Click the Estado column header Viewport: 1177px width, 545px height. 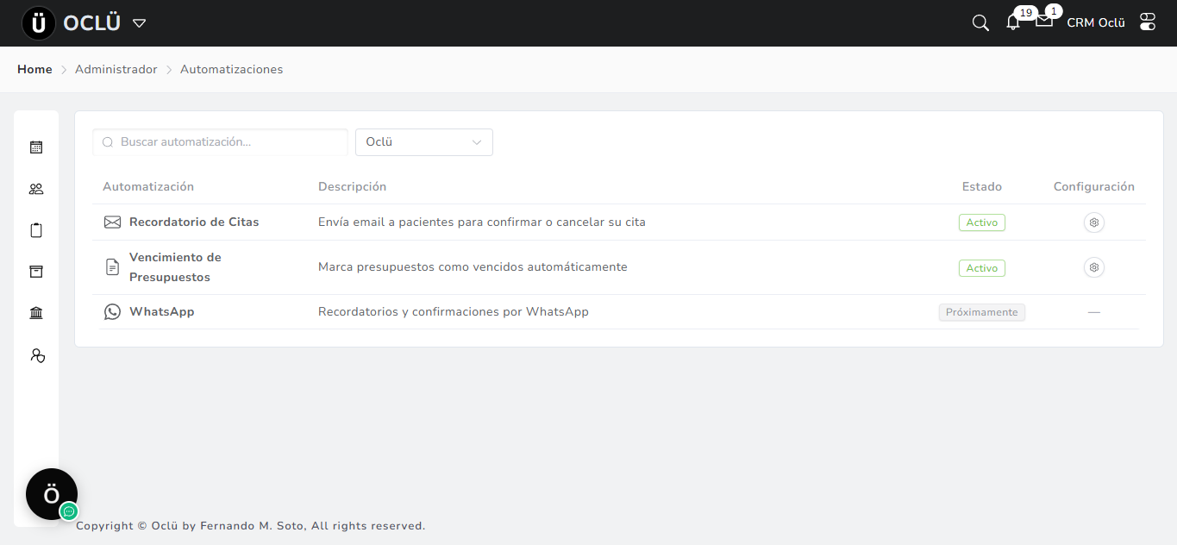[x=982, y=187]
